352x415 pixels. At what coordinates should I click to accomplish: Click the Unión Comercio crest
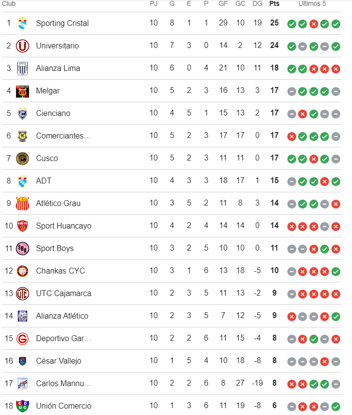pyautogui.click(x=22, y=406)
